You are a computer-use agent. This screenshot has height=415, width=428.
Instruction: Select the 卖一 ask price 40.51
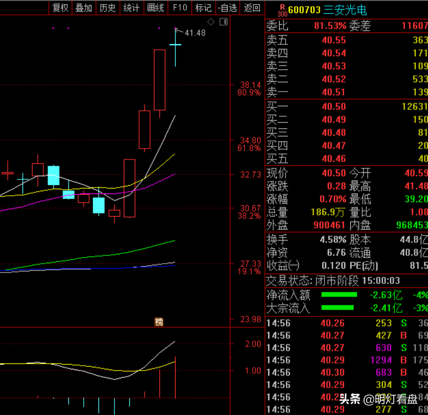[333, 92]
